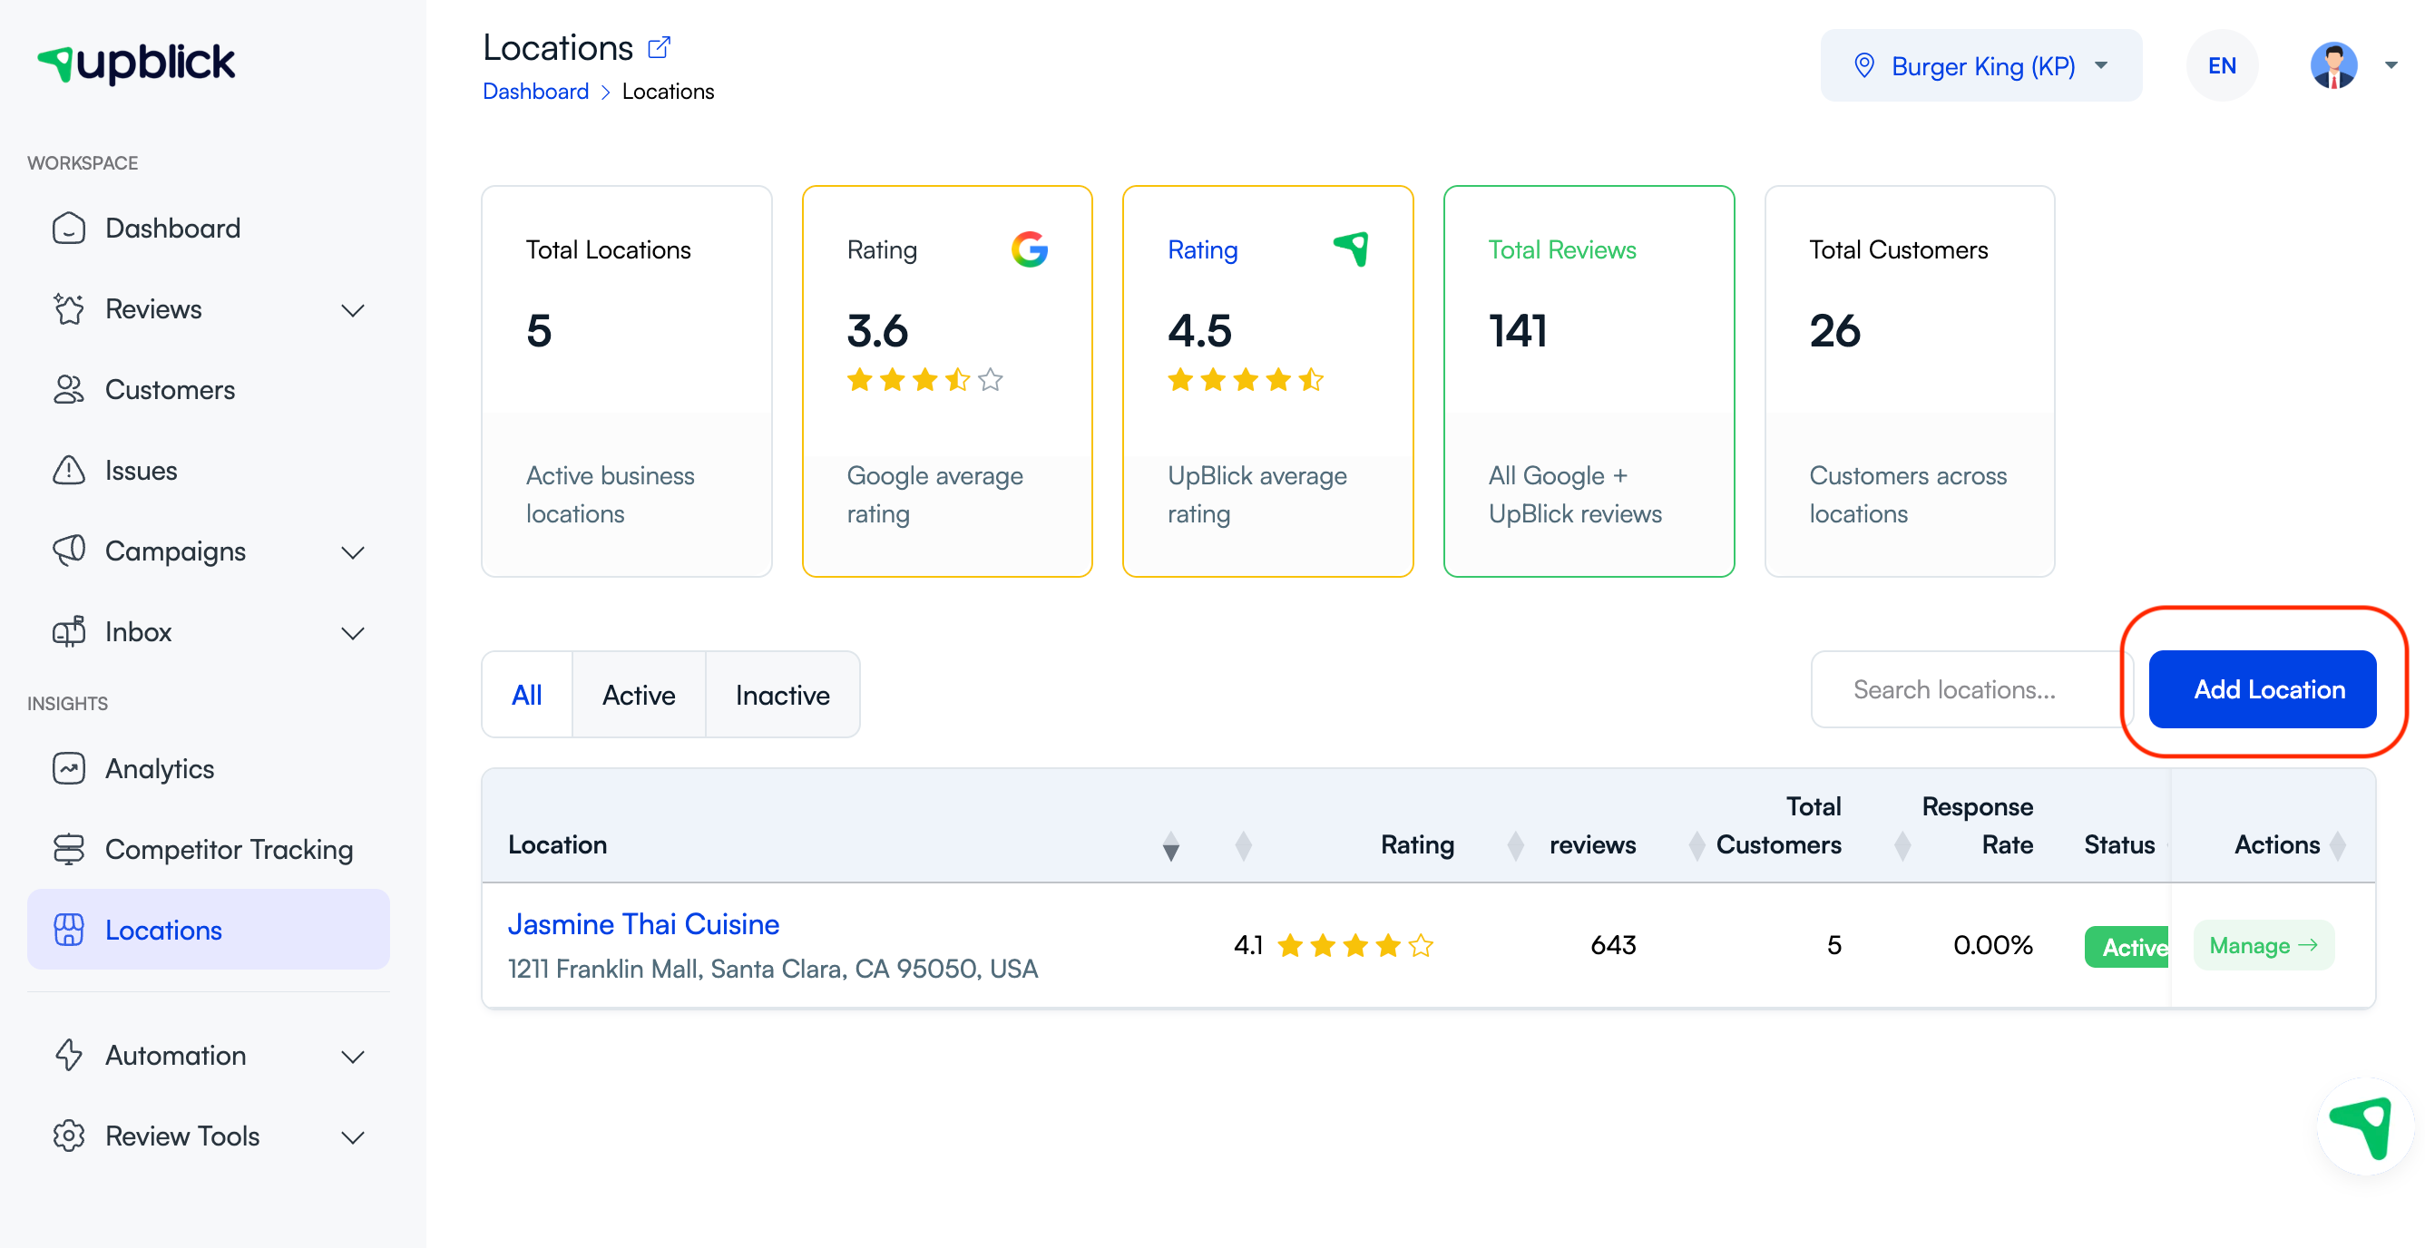Click Manage for Jasmine Thai Cuisine
This screenshot has height=1248, width=2425.
2264,945
